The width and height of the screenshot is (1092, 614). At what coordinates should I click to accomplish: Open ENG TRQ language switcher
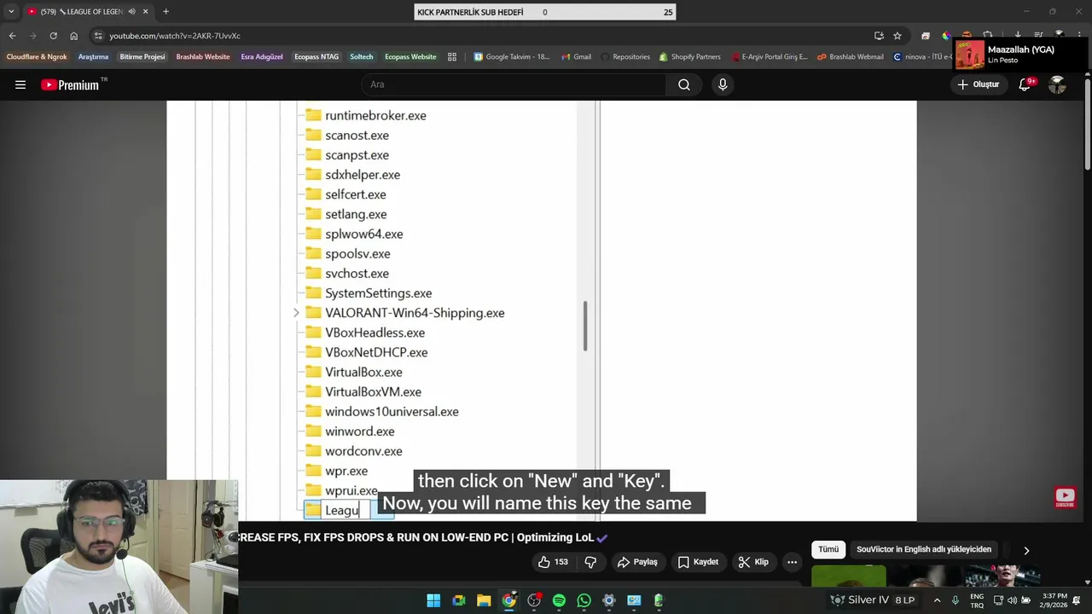[977, 600]
